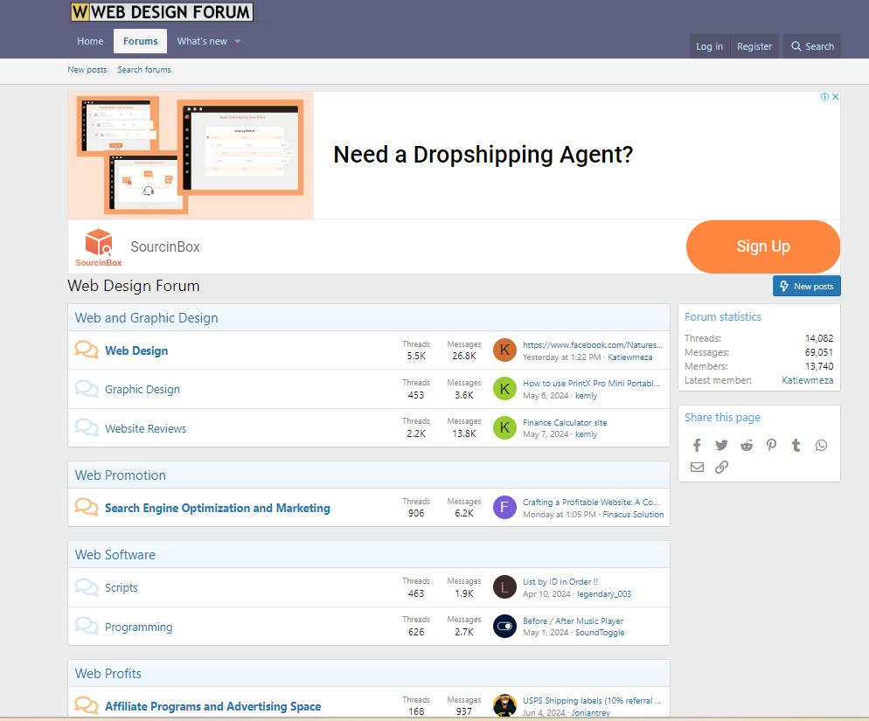The width and height of the screenshot is (869, 721).
Task: Close the ad using the X icon
Action: [x=835, y=97]
